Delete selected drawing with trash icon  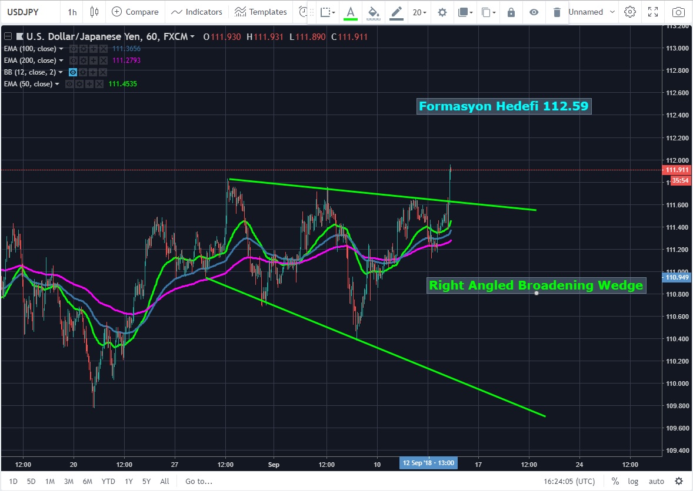pos(557,12)
